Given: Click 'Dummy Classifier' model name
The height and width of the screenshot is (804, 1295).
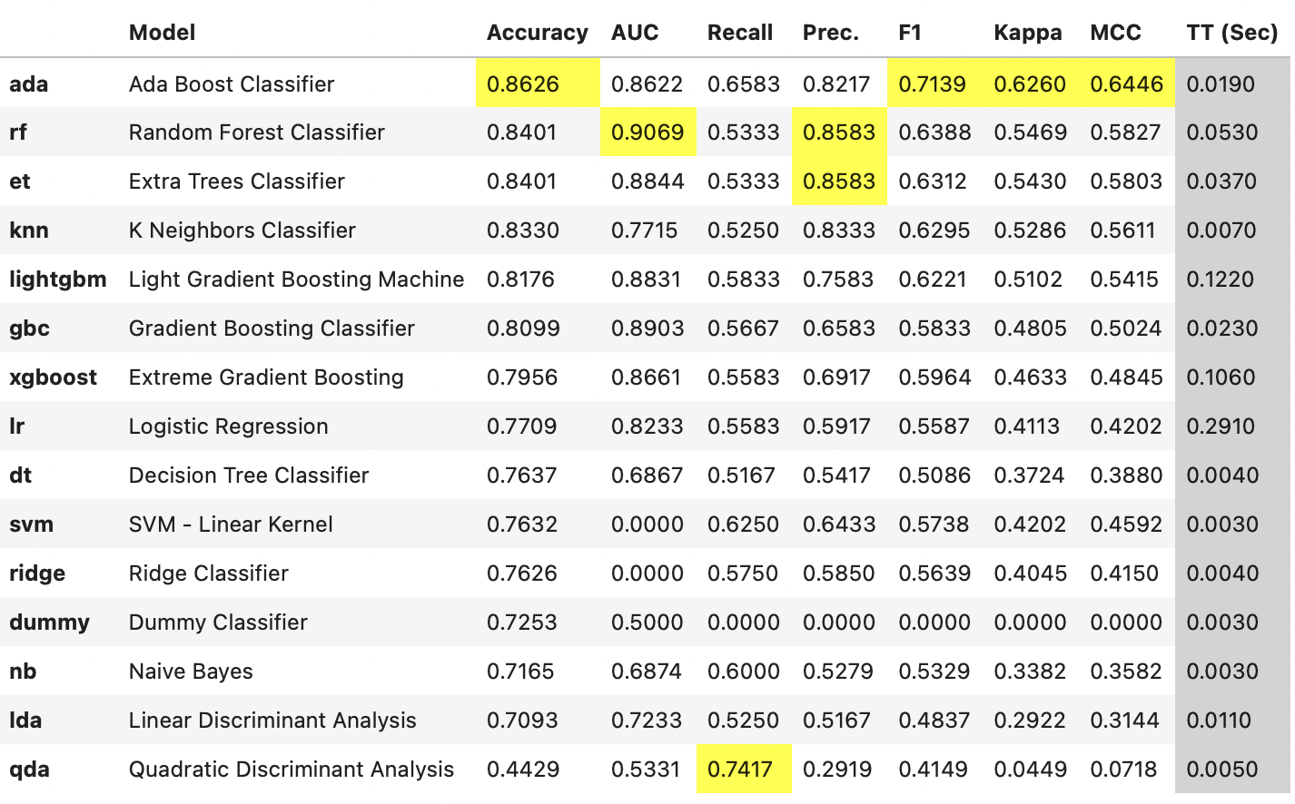Looking at the screenshot, I should coord(218,623).
